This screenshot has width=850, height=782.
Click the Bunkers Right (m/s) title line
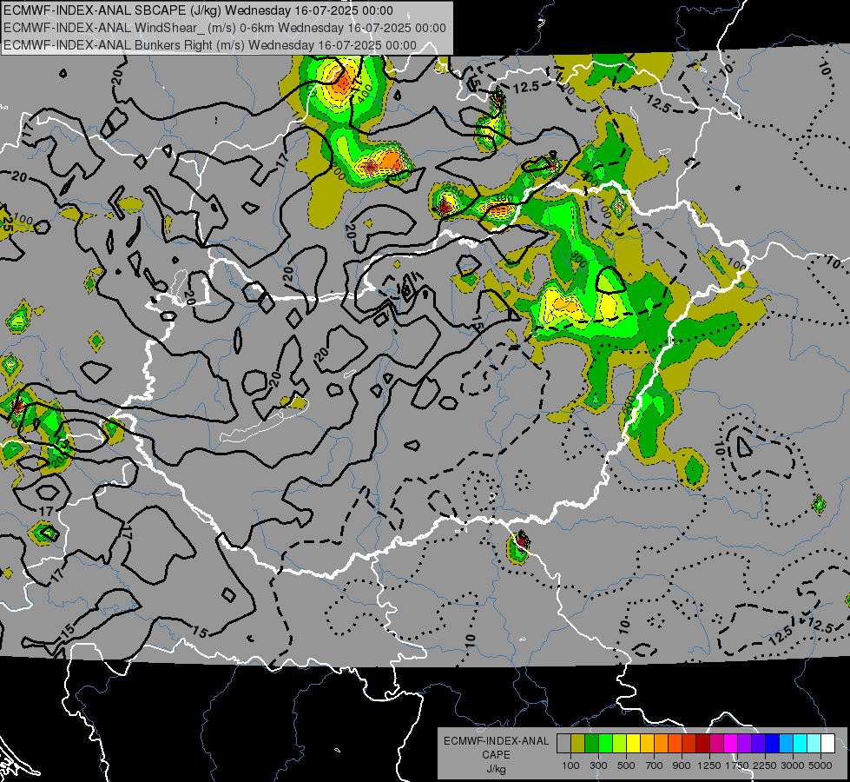point(210,45)
